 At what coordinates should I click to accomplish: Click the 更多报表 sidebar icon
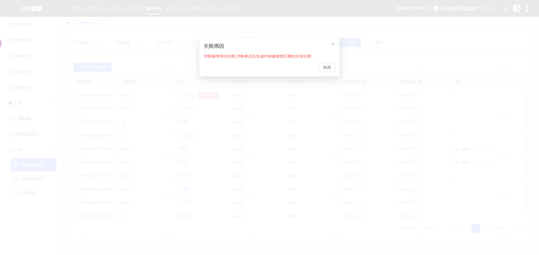[10, 40]
